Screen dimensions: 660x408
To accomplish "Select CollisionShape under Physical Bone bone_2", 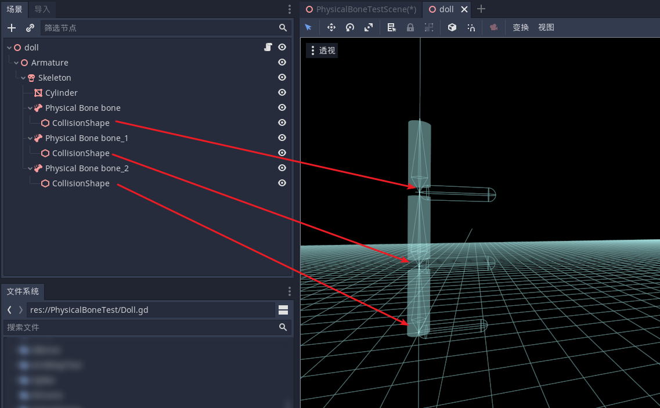I will (81, 183).
